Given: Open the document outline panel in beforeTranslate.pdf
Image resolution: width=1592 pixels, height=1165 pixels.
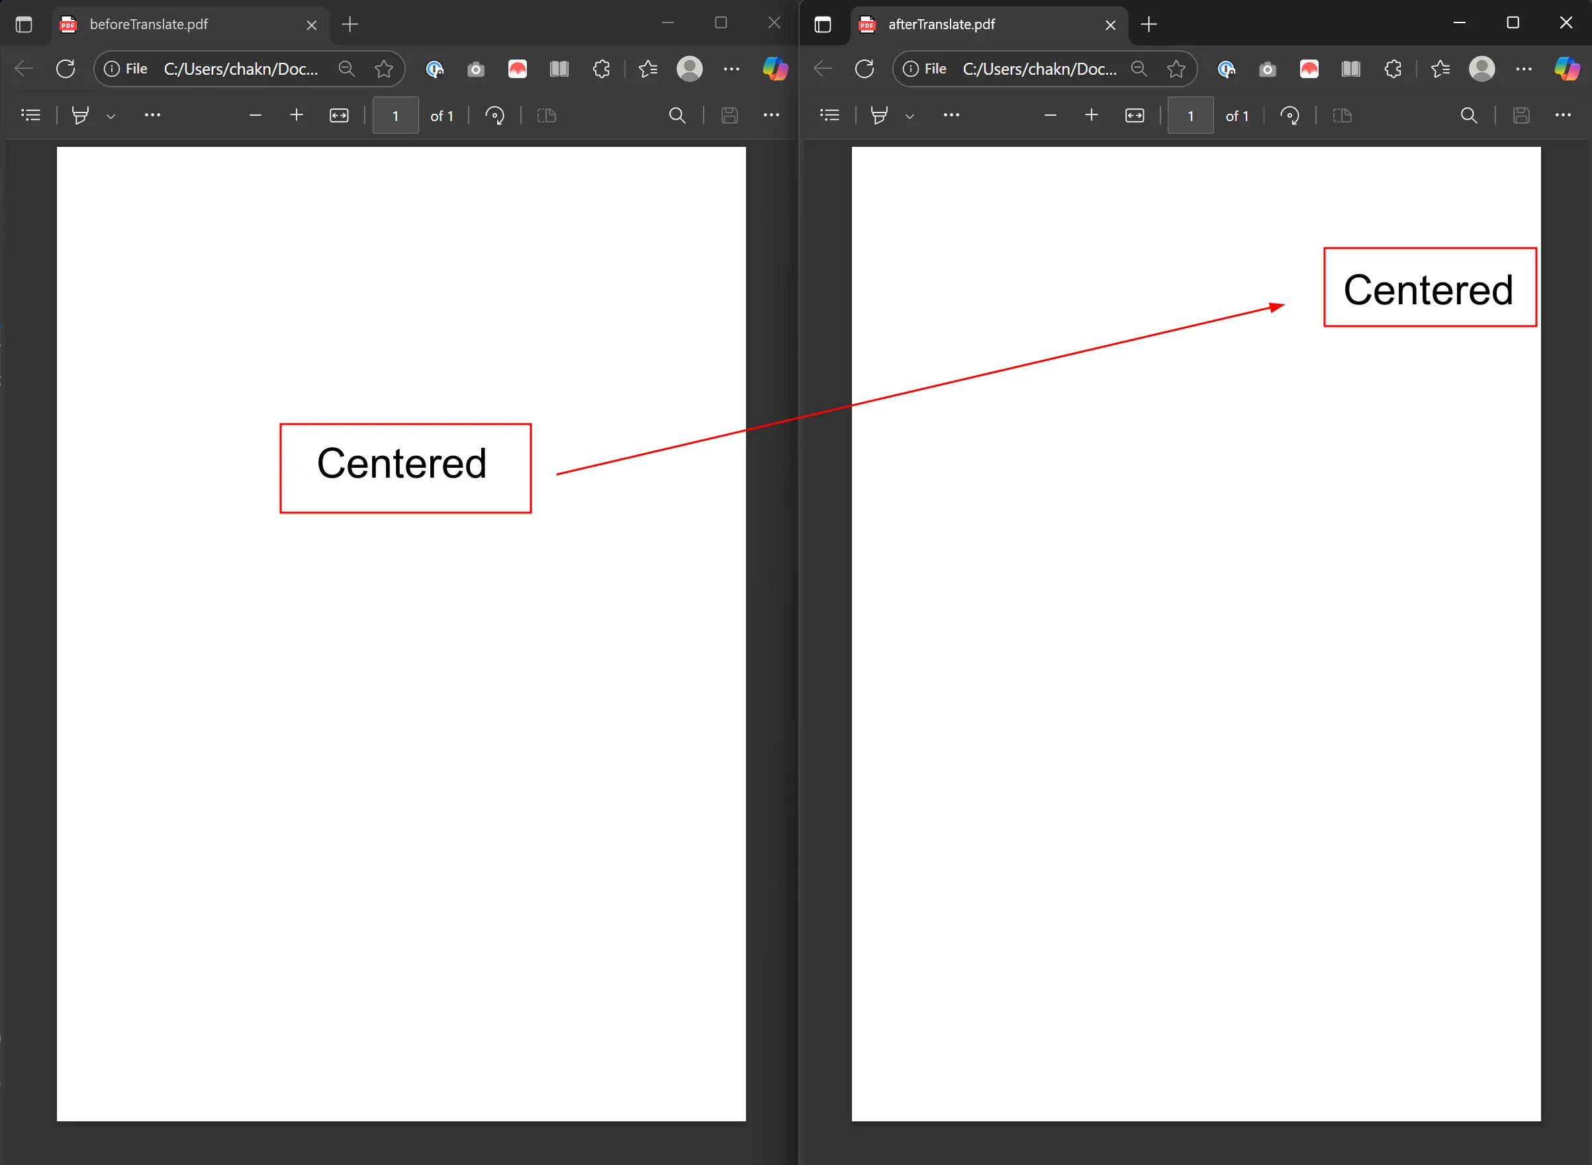Looking at the screenshot, I should click(31, 115).
